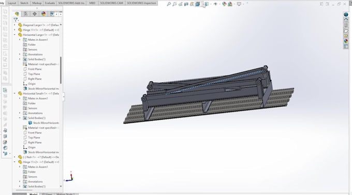Switch to the Evaluate ribbon tab
The height and width of the screenshot is (195, 352).
tap(50, 3)
